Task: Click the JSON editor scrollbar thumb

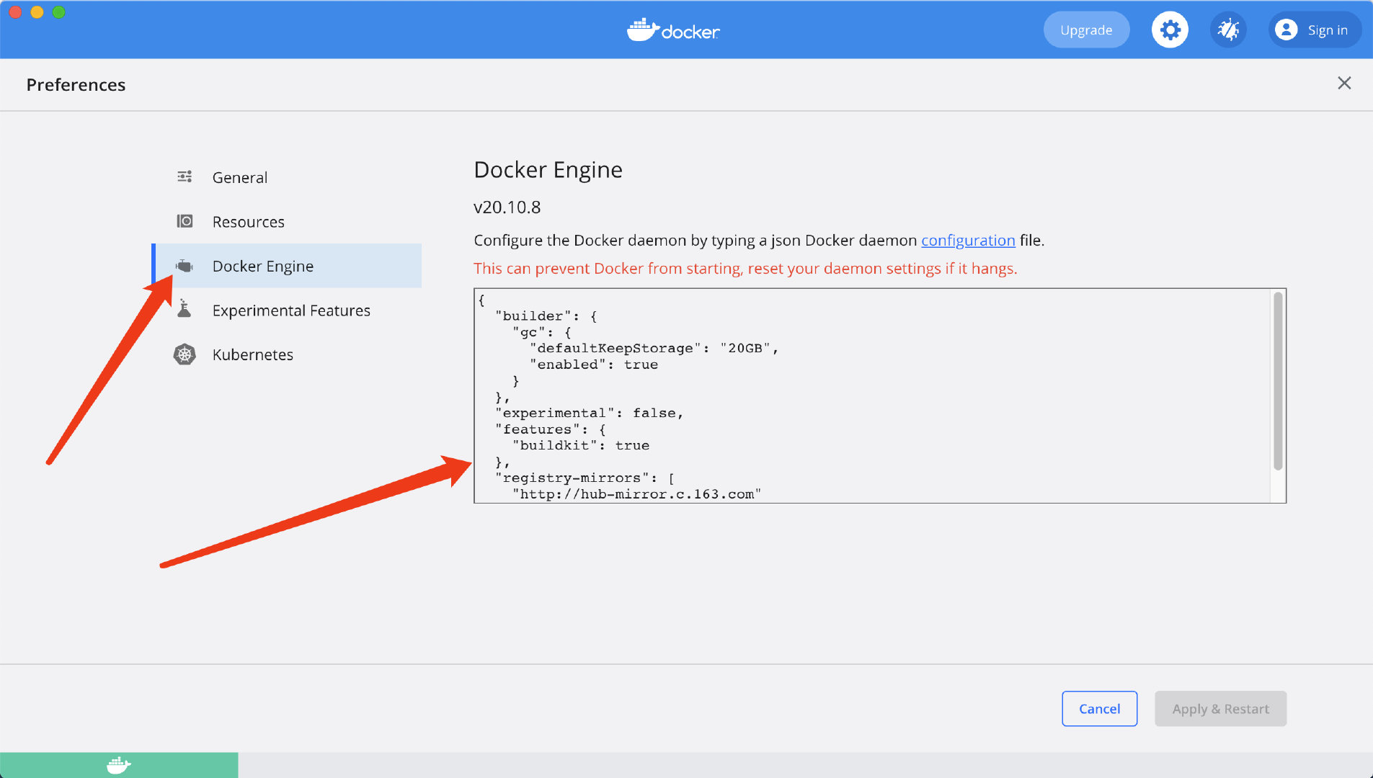Action: [x=1278, y=381]
